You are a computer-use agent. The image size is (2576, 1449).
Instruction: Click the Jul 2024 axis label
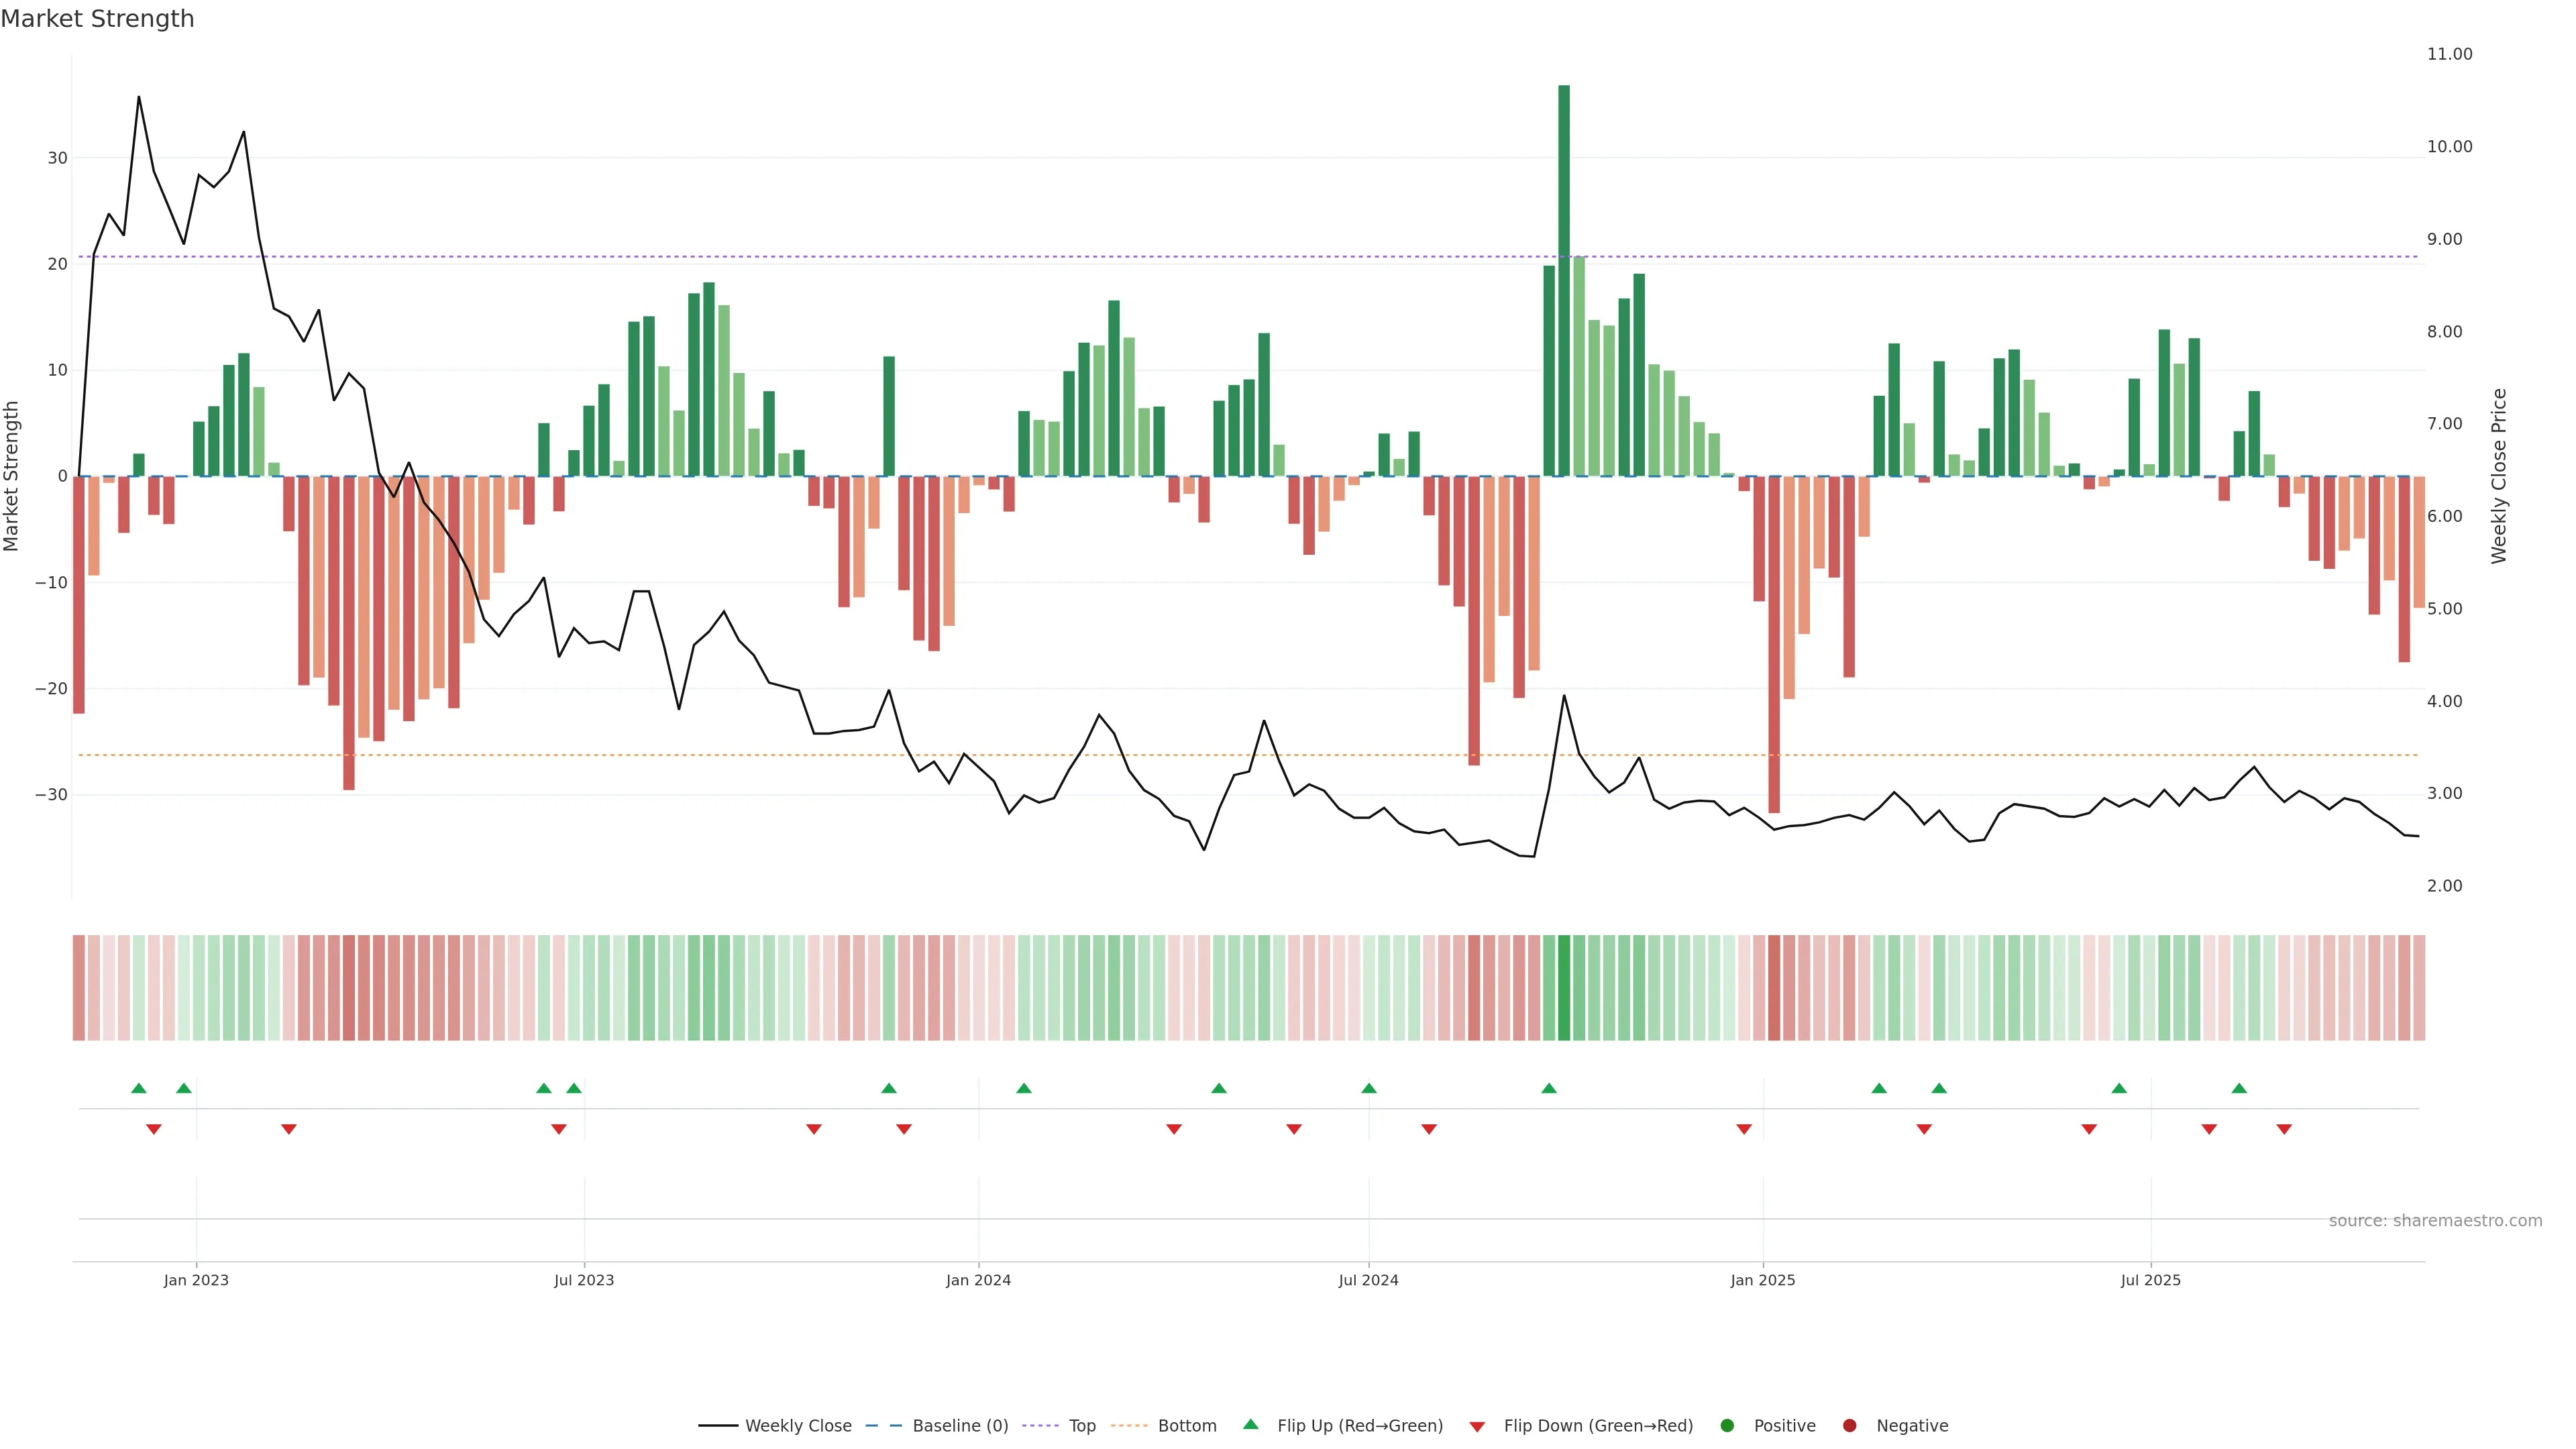1368,1280
